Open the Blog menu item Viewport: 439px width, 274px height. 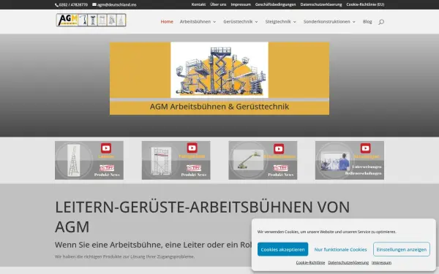click(x=367, y=22)
